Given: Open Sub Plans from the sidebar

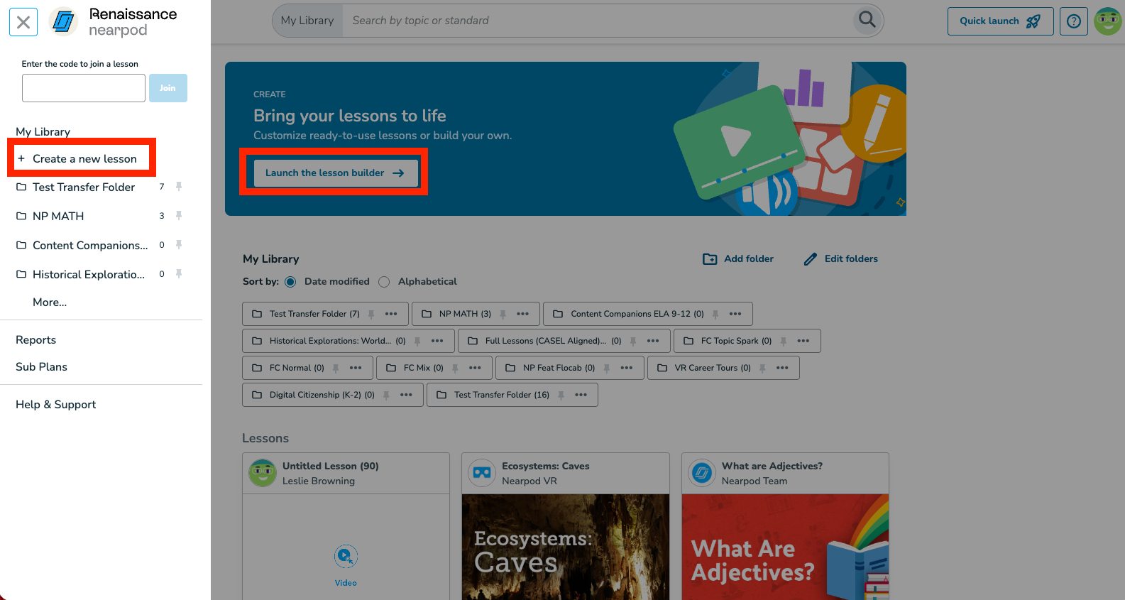Looking at the screenshot, I should (41, 367).
